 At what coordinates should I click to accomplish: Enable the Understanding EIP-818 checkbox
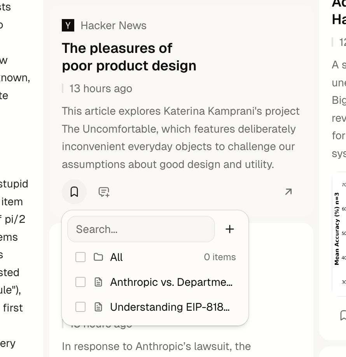point(80,307)
